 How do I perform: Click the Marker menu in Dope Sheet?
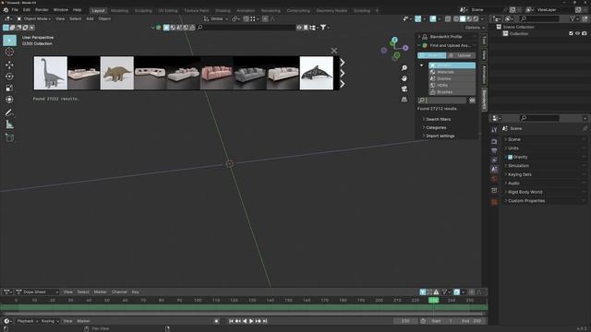(100, 291)
